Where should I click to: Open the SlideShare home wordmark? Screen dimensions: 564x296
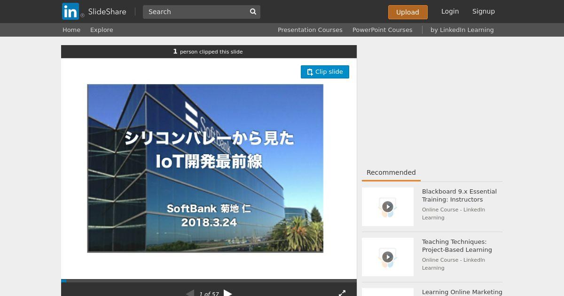[107, 12]
